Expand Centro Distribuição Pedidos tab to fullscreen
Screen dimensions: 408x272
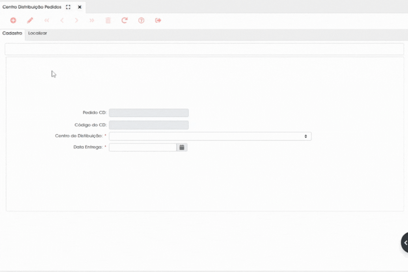[x=68, y=7]
